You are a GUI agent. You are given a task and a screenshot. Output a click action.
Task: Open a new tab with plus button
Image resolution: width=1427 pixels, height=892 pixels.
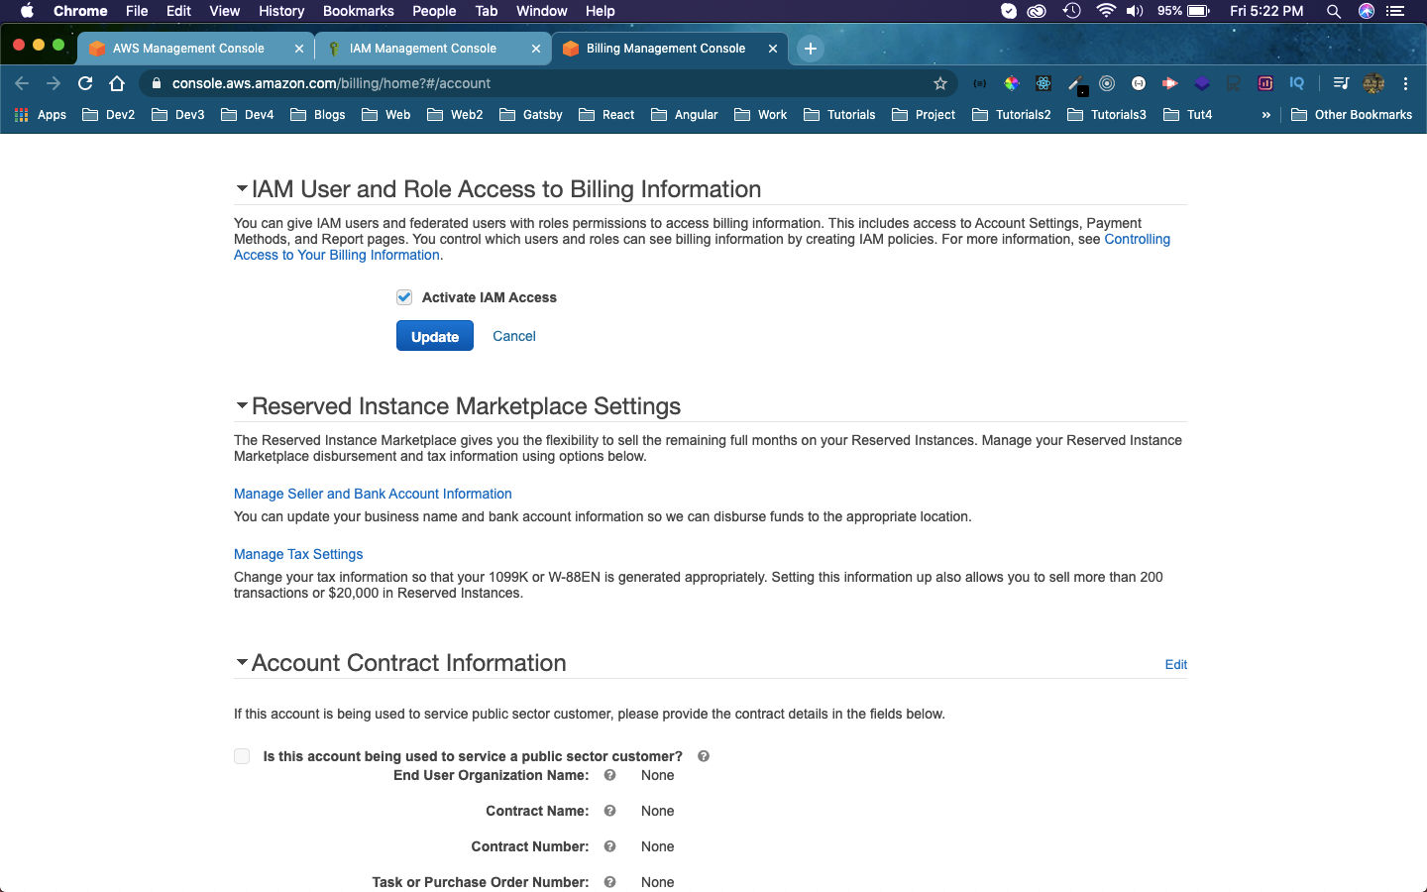(x=810, y=49)
